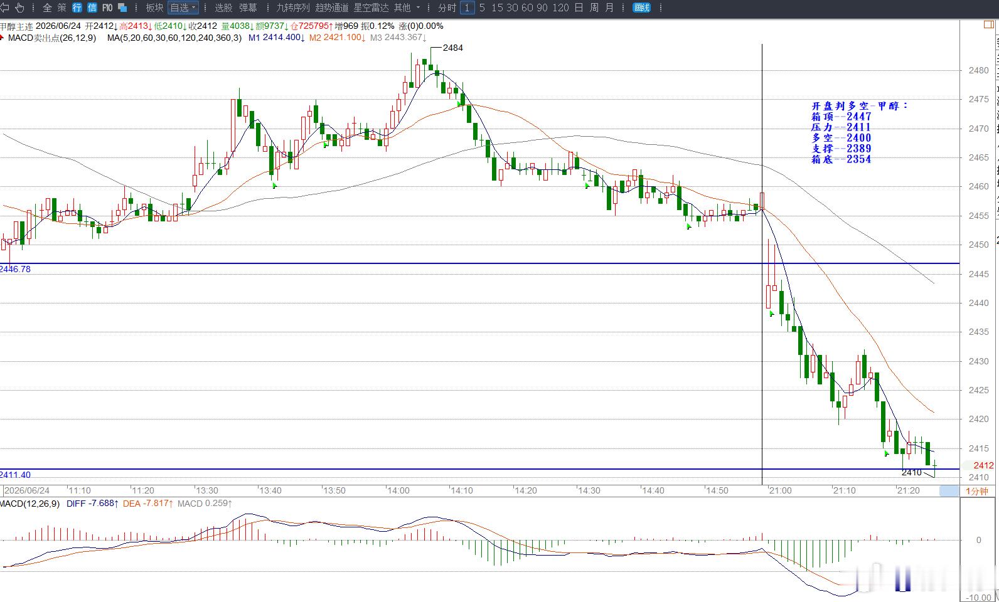
Task: Click the 开盘判多空-甲醇 annotation title
Action: tap(859, 106)
